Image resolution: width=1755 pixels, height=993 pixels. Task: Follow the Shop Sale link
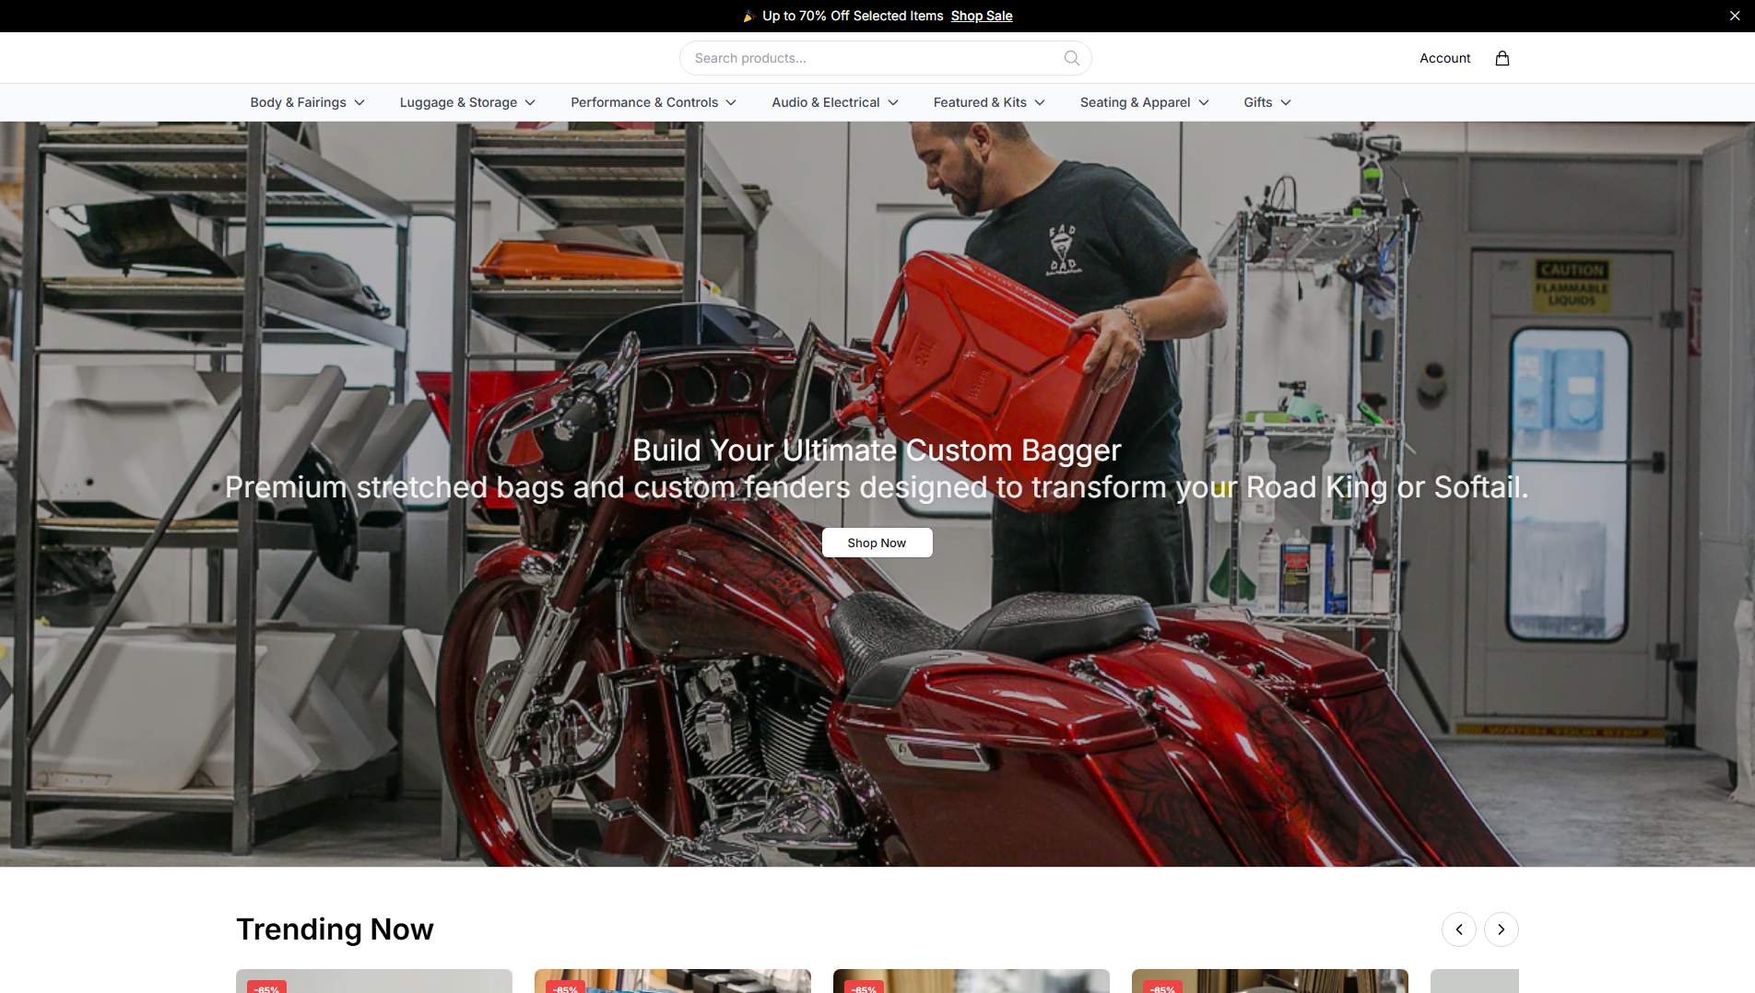pos(982,16)
